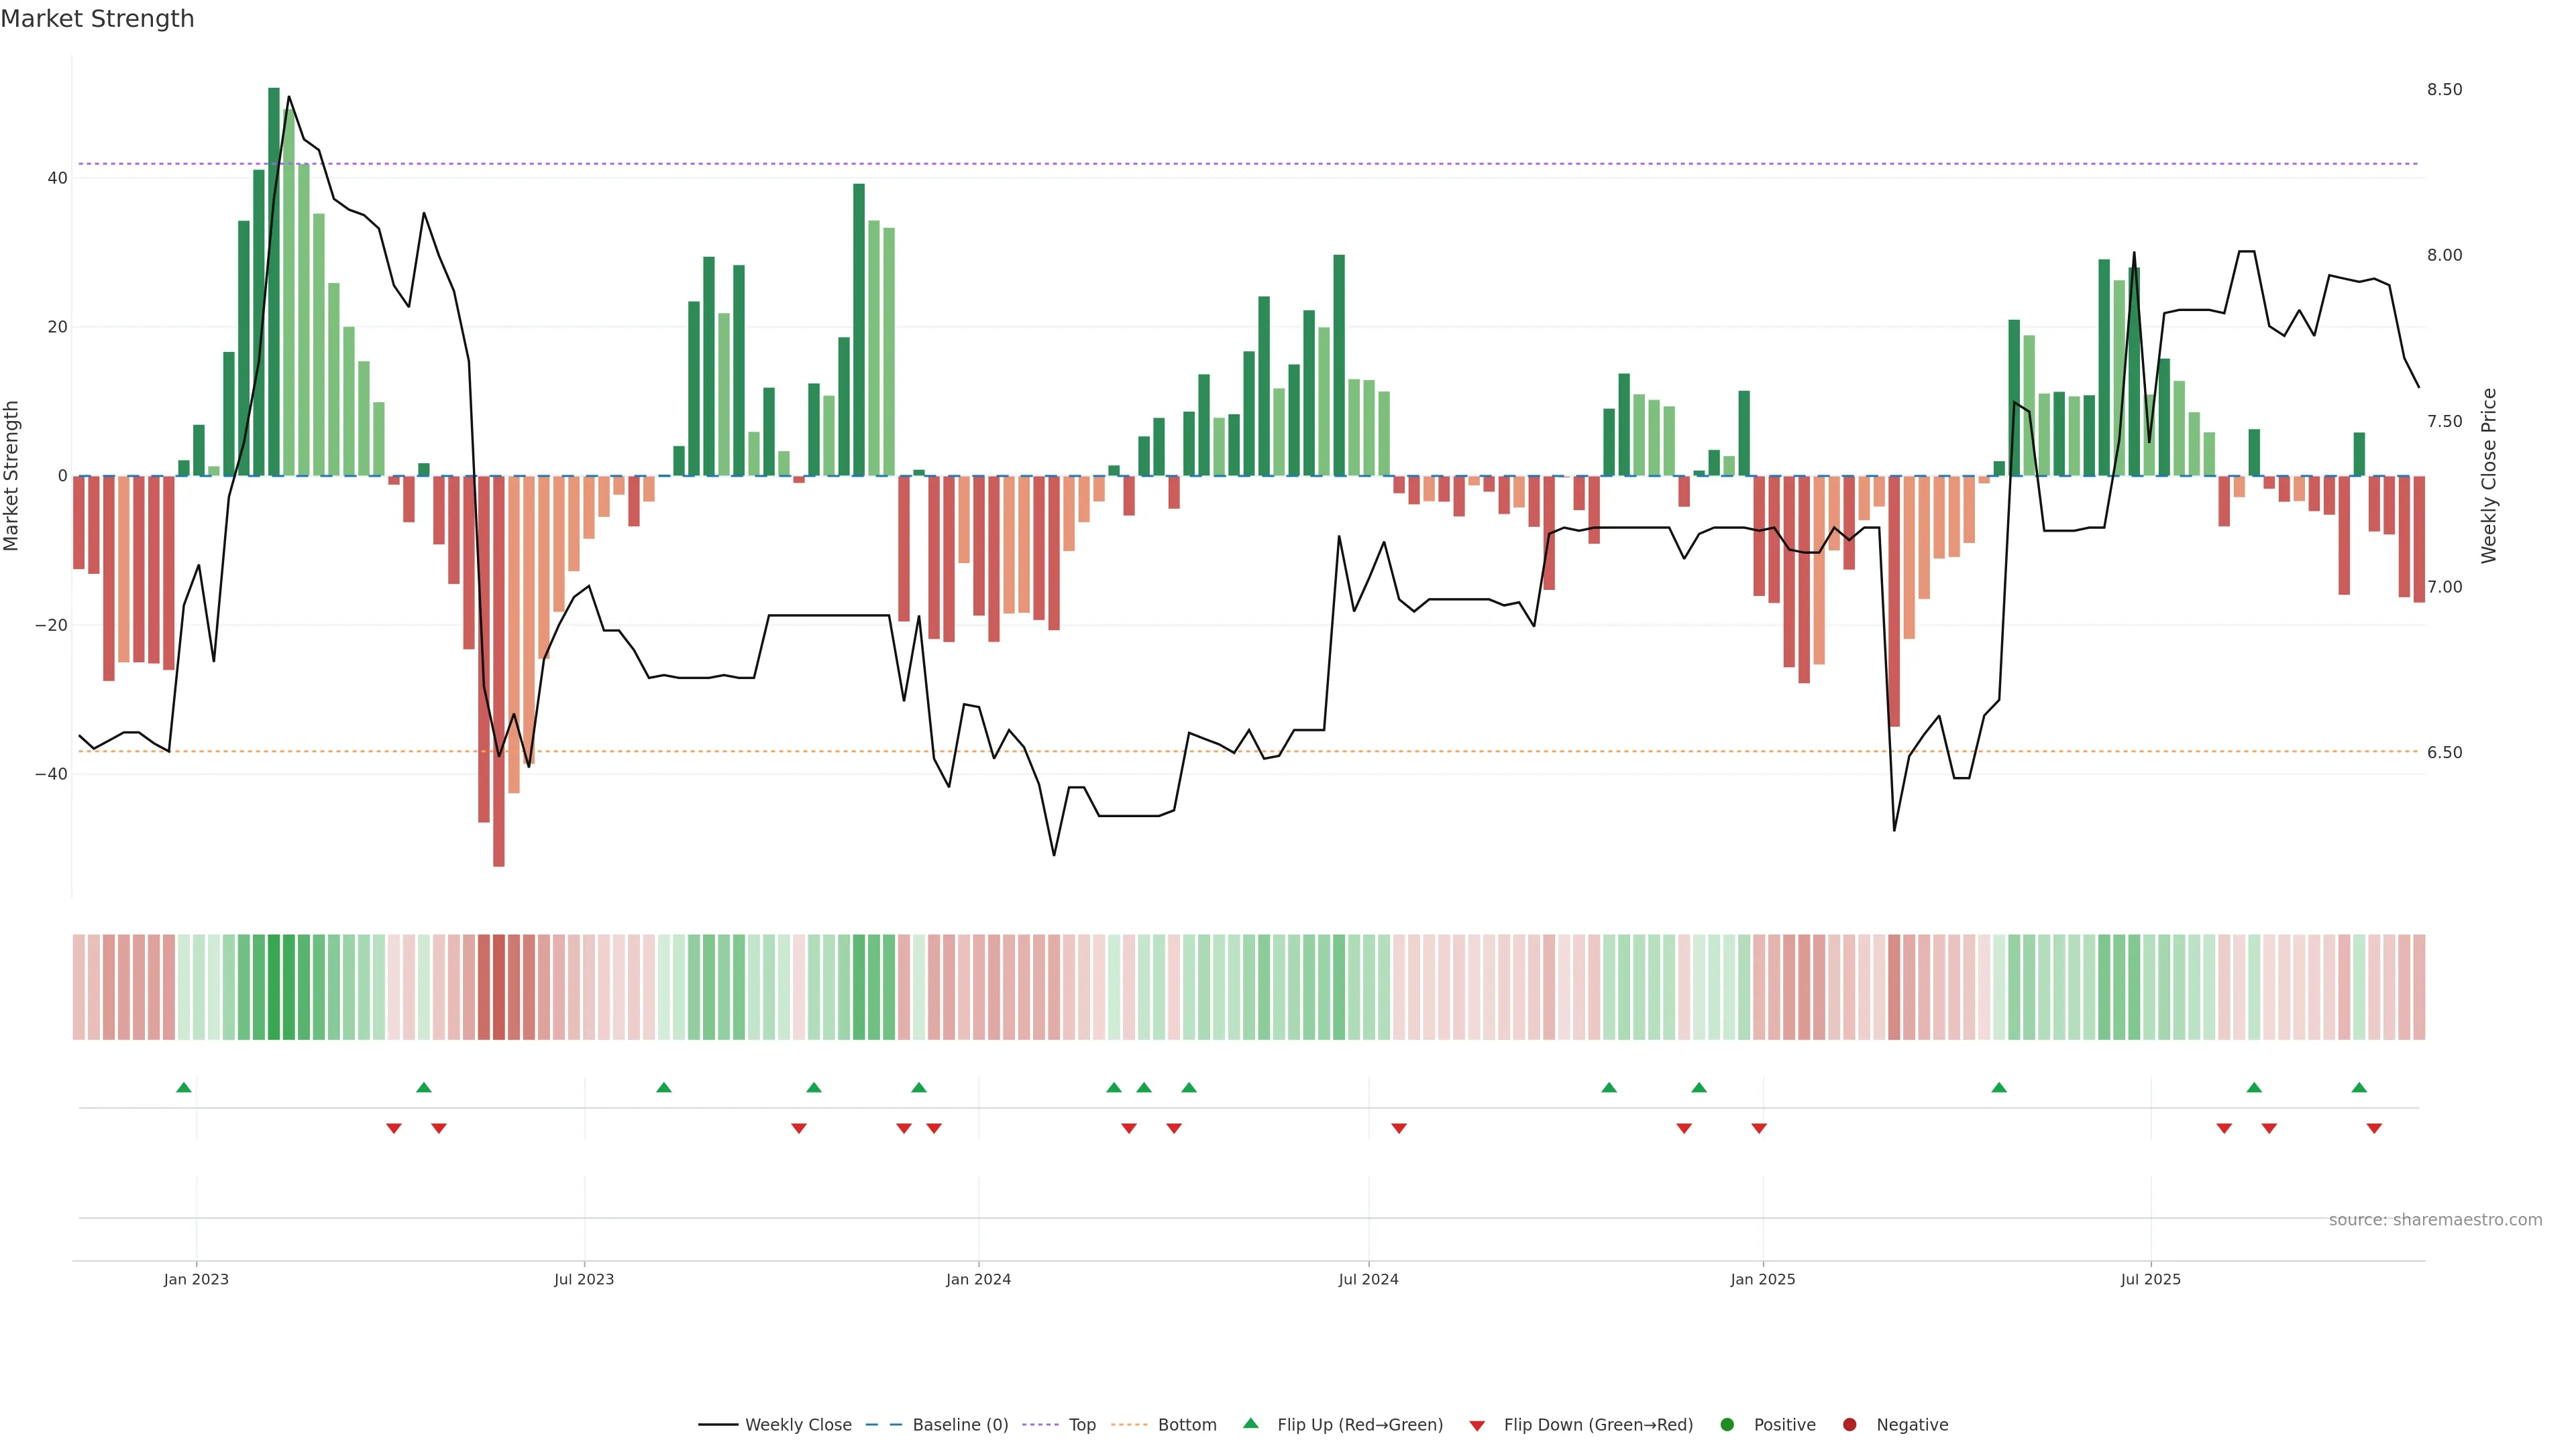The height and width of the screenshot is (1448, 2576).
Task: Click the lone red flip-down marker after Jul 2024
Action: point(1399,1128)
